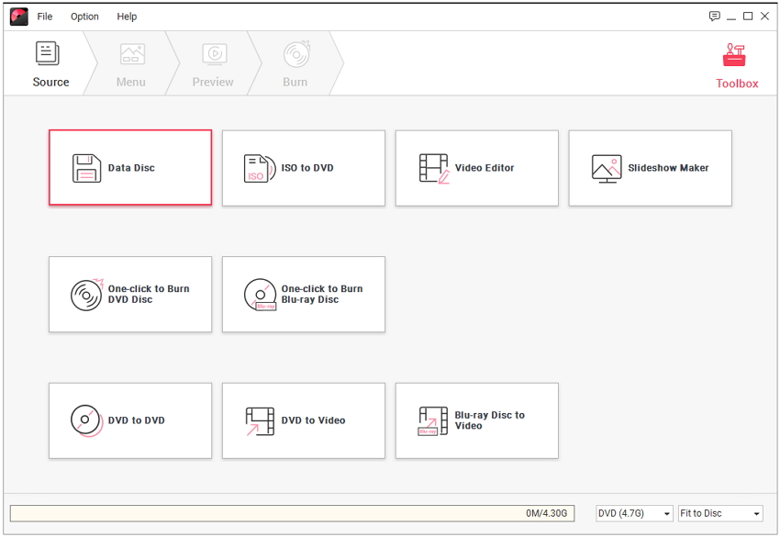This screenshot has height=537, width=780.
Task: Open the DVD to Video label
Action: coord(314,420)
